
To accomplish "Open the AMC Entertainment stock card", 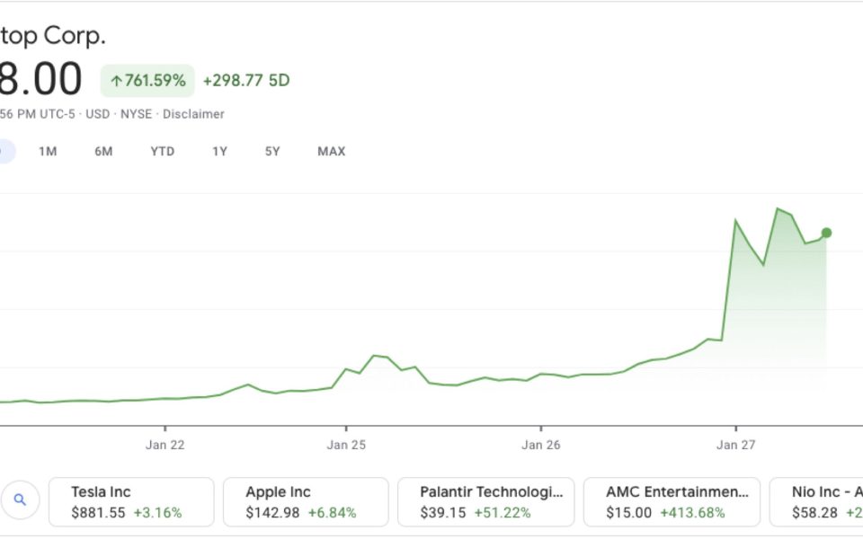I will (671, 501).
